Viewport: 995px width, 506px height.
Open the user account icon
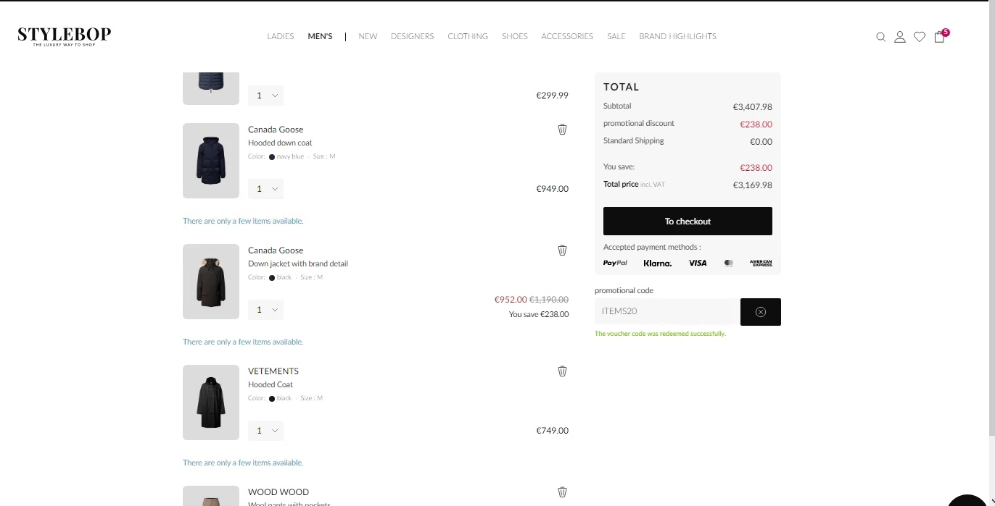[x=900, y=37]
